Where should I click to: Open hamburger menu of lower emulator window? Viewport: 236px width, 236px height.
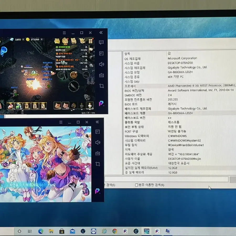[x=61, y=122]
